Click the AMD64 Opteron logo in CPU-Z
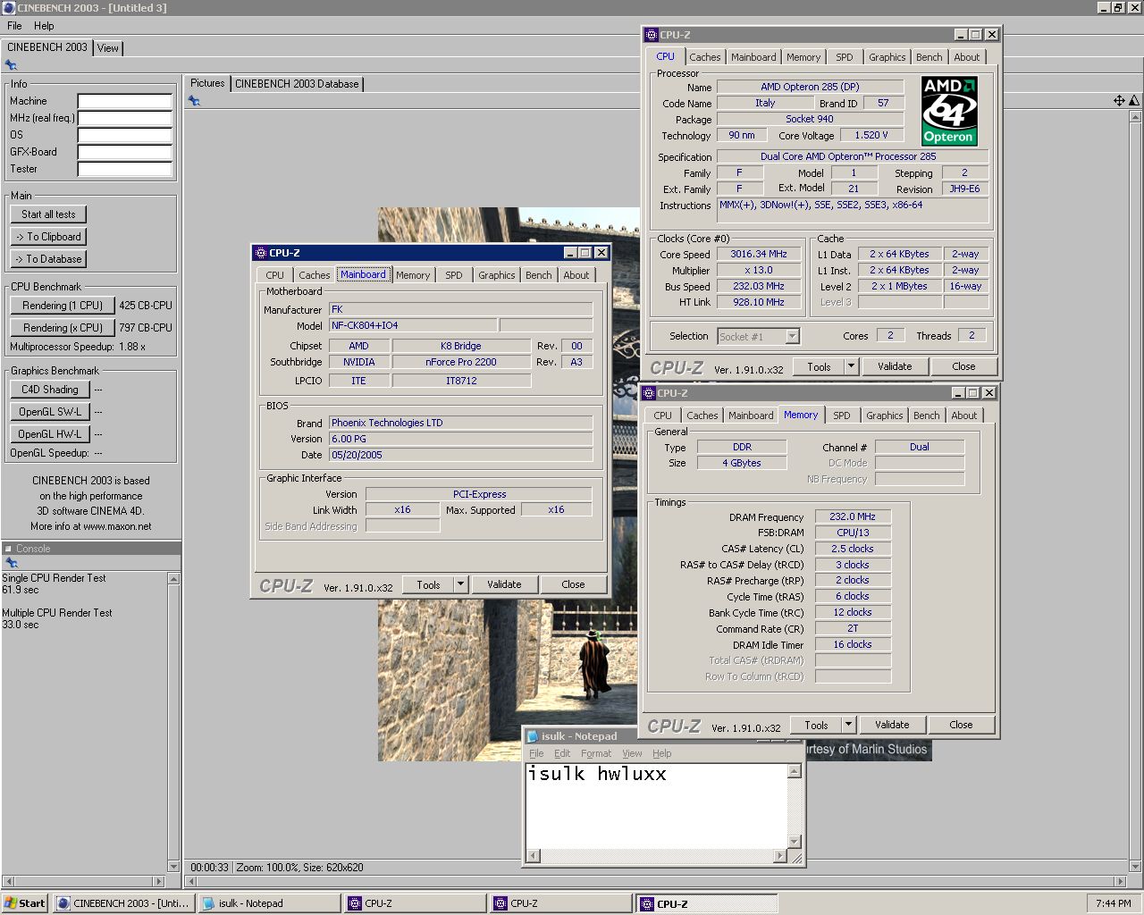 coord(949,111)
